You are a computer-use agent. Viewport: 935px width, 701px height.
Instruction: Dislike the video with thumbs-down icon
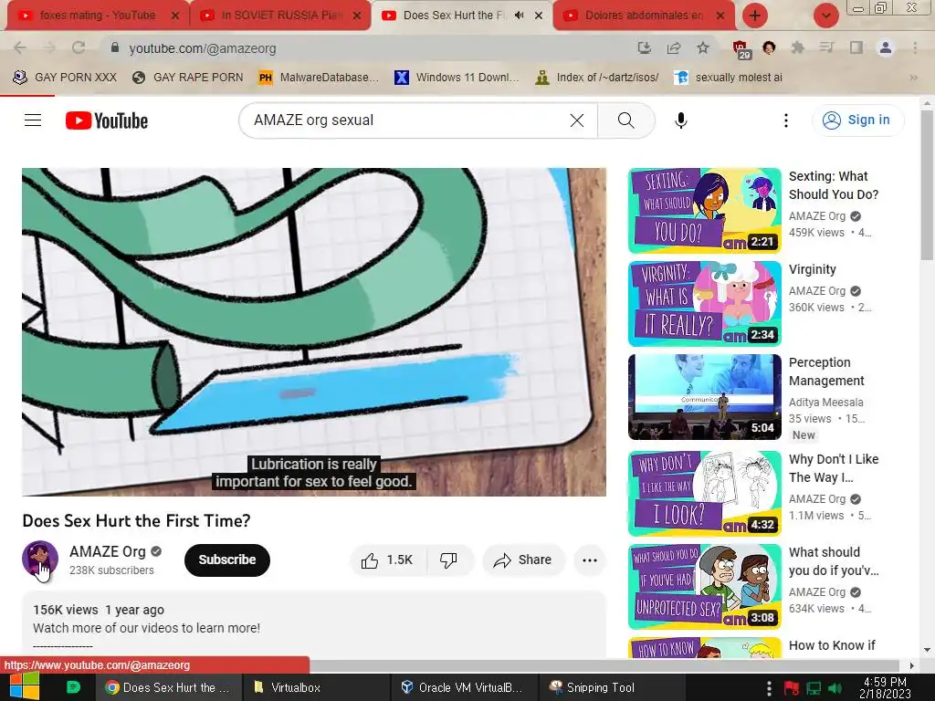[x=449, y=560]
